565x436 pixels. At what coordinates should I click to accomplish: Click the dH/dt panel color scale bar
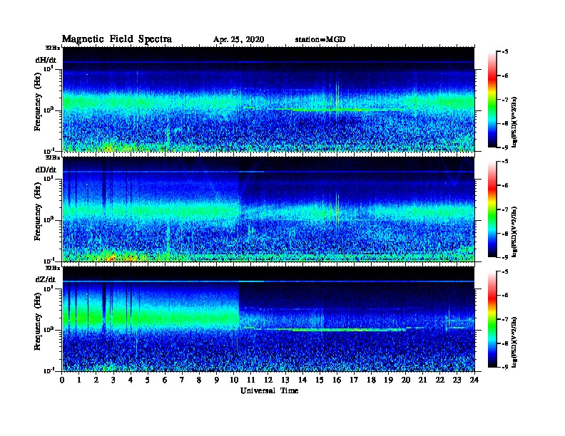tap(492, 100)
